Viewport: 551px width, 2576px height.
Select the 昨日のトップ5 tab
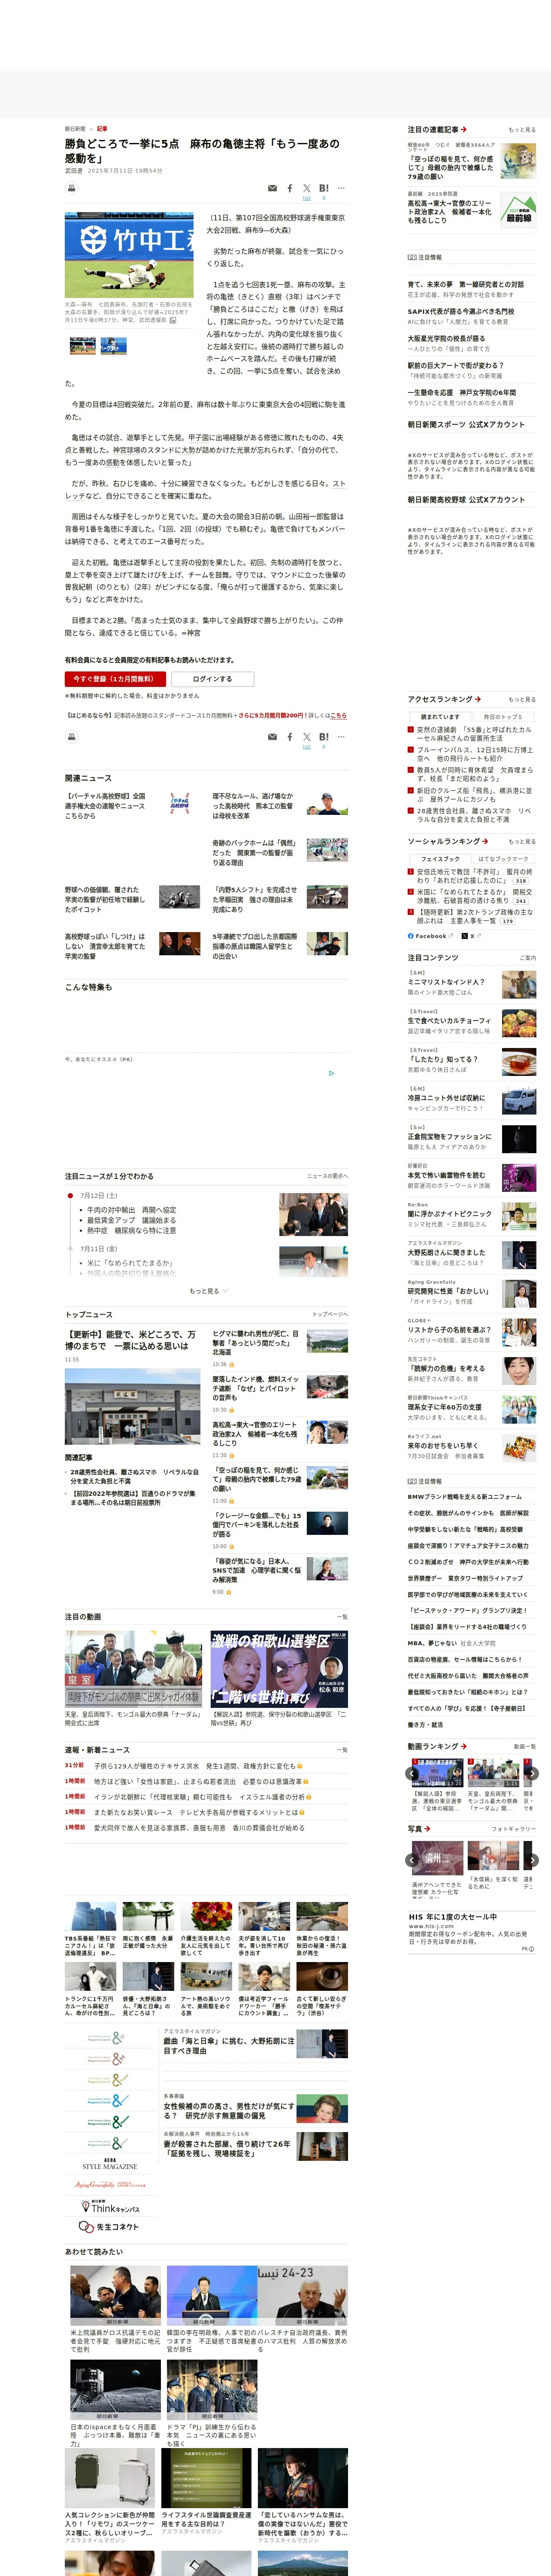[x=503, y=716]
